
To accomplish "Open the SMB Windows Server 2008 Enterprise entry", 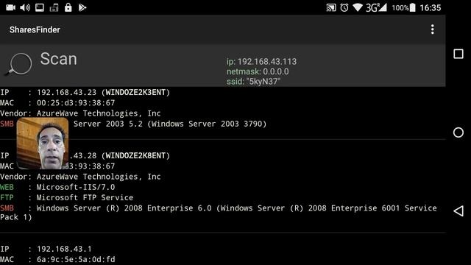I will pyautogui.click(x=219, y=213).
